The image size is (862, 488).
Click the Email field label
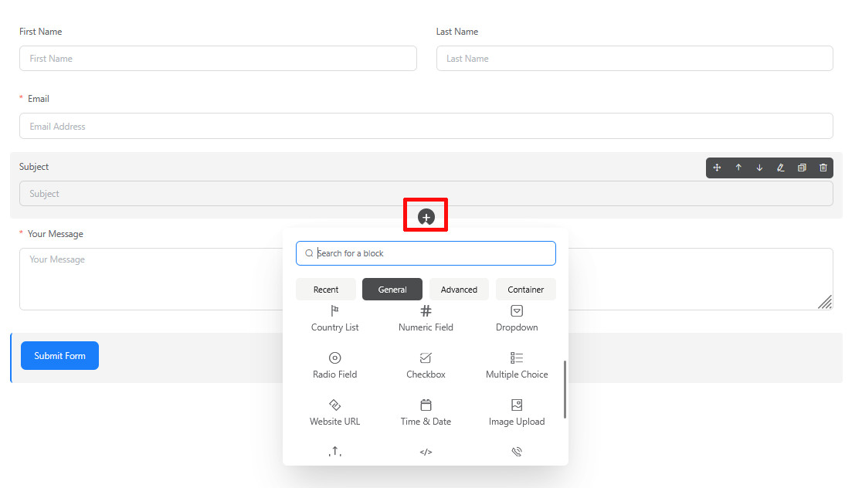(x=39, y=99)
